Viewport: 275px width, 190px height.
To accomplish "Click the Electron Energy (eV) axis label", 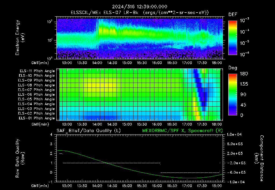I will (x=20, y=38).
